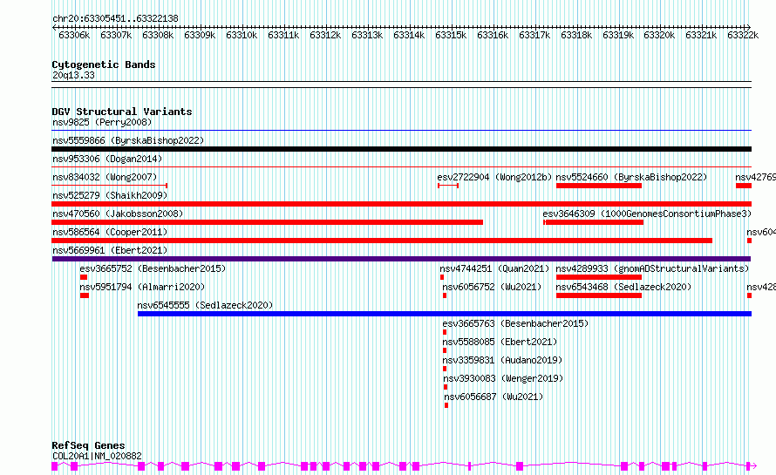Click the nsv470560 (Jakobsson2008) red bar
The width and height of the screenshot is (776, 475).
pos(268,222)
